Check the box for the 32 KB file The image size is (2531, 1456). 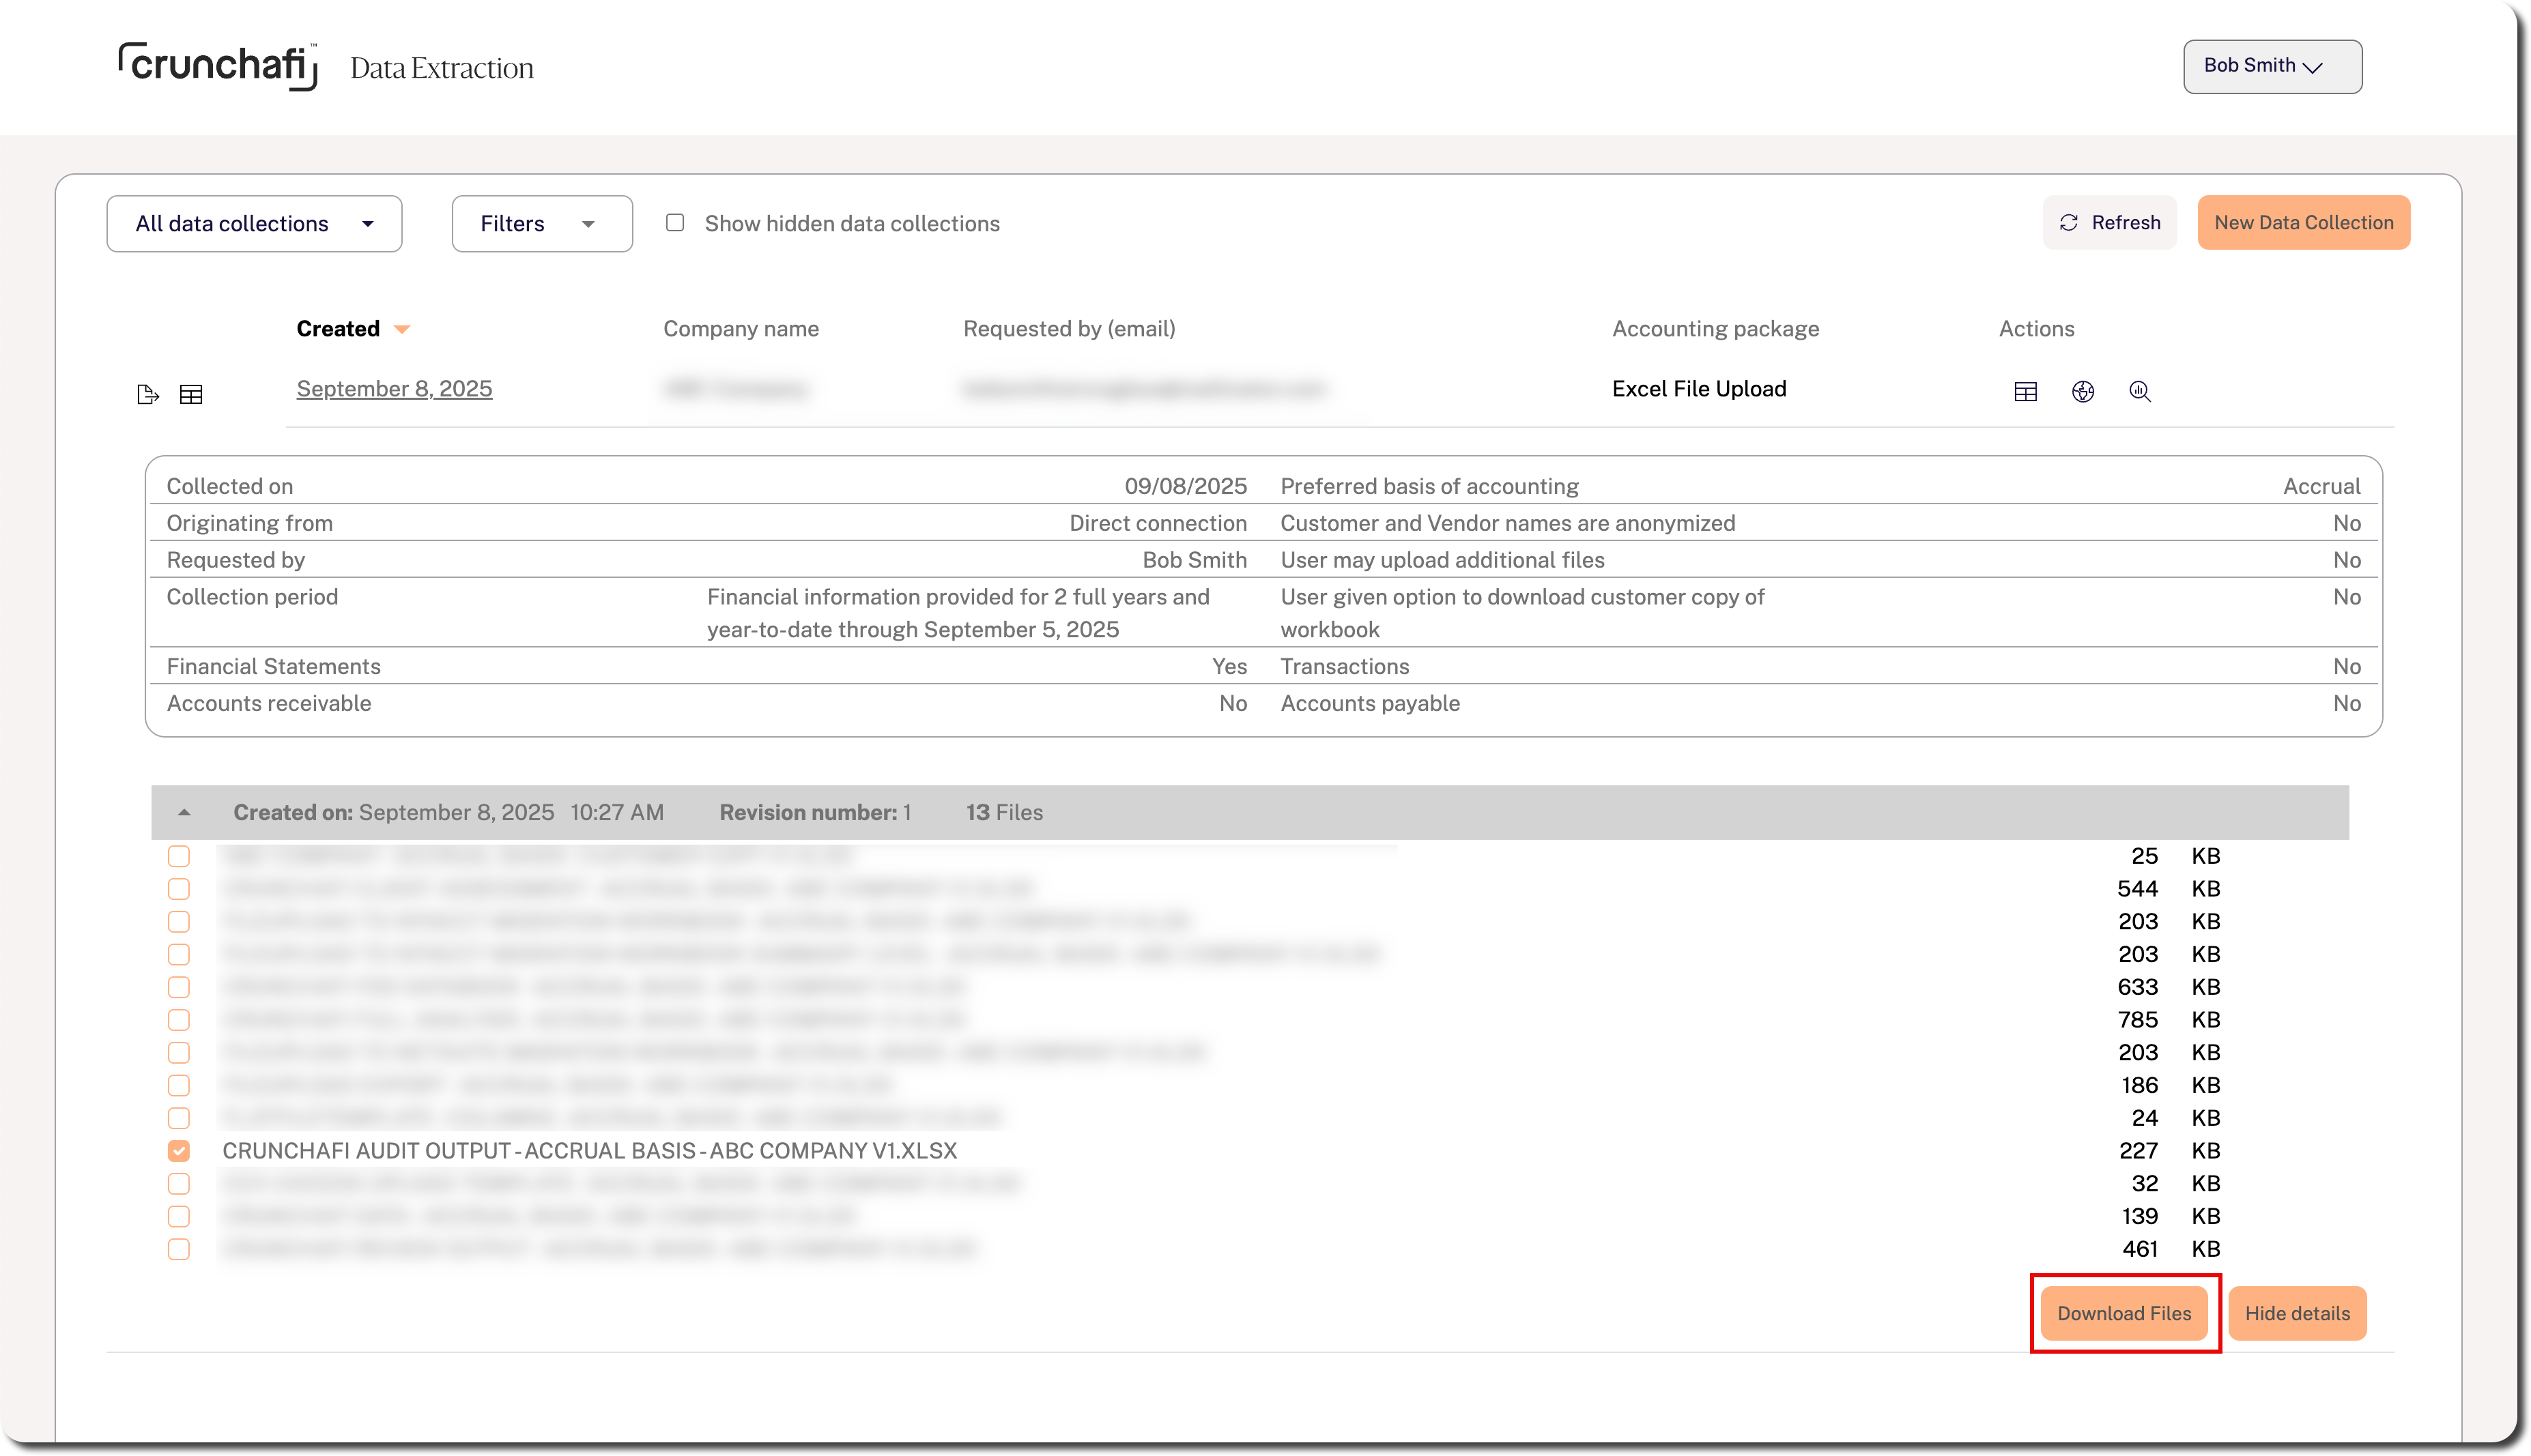[179, 1184]
